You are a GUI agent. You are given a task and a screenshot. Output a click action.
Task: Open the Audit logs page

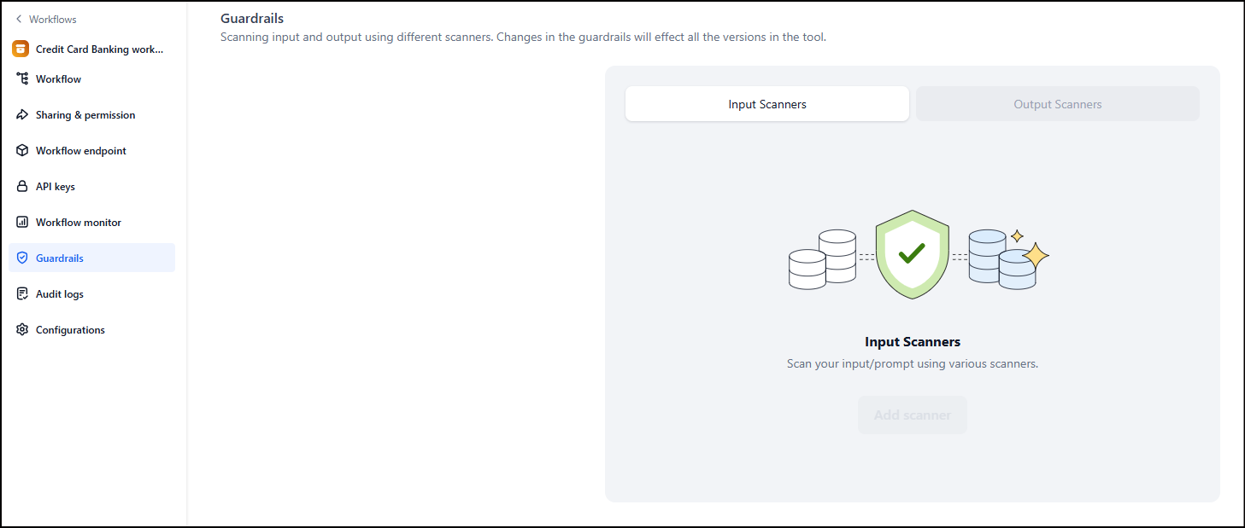point(60,294)
